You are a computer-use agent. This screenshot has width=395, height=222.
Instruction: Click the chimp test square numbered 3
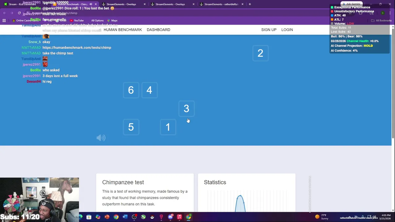186,109
